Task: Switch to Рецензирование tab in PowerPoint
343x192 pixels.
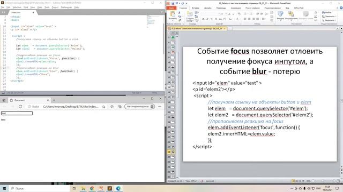Action: [272, 8]
